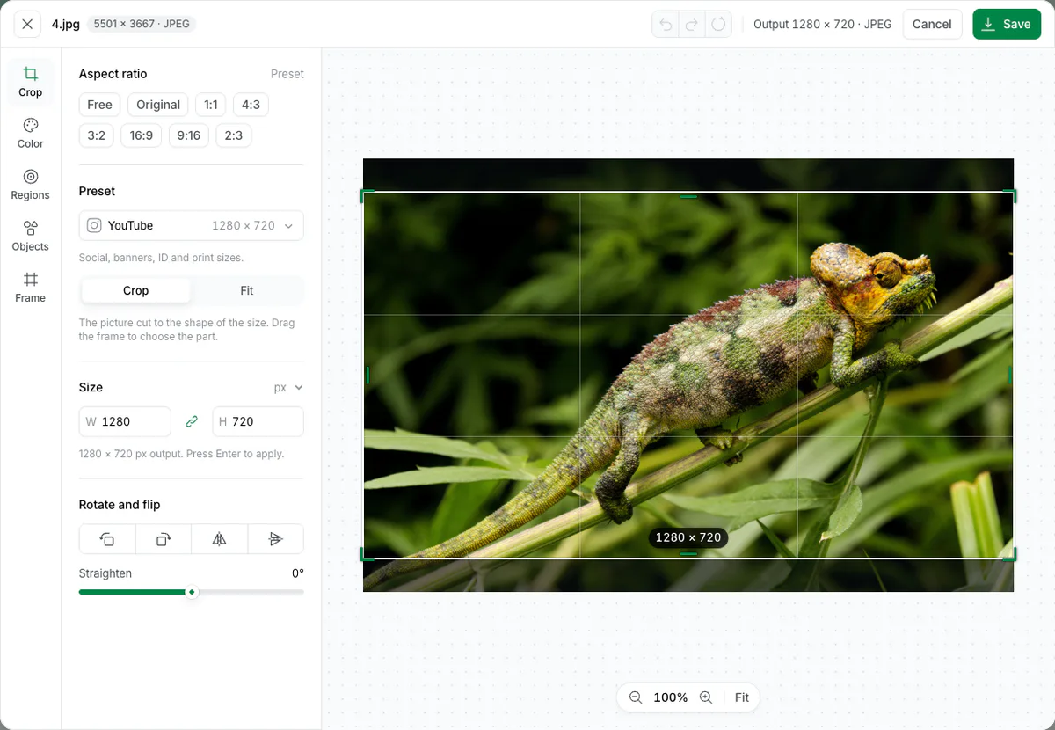Image resolution: width=1055 pixels, height=730 pixels.
Task: Flip image horizontally
Action: 220,539
